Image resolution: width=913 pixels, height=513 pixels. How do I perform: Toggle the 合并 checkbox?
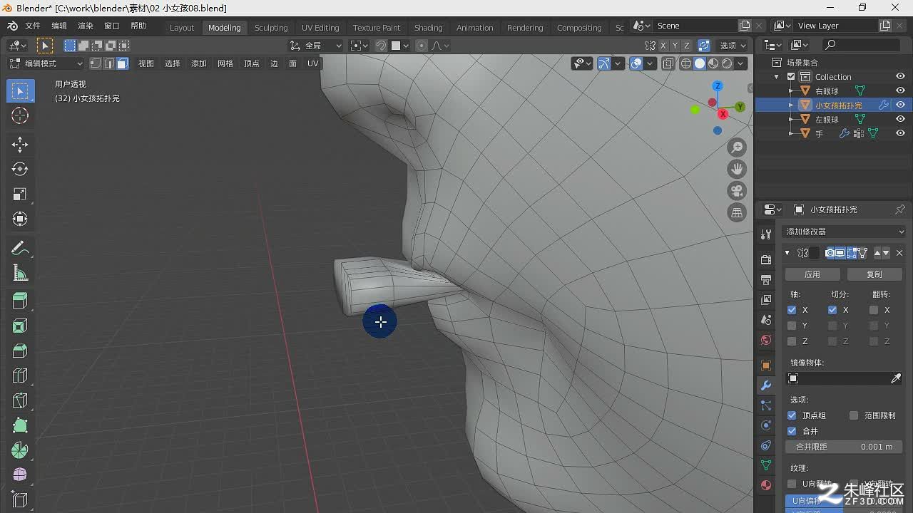[x=792, y=431]
